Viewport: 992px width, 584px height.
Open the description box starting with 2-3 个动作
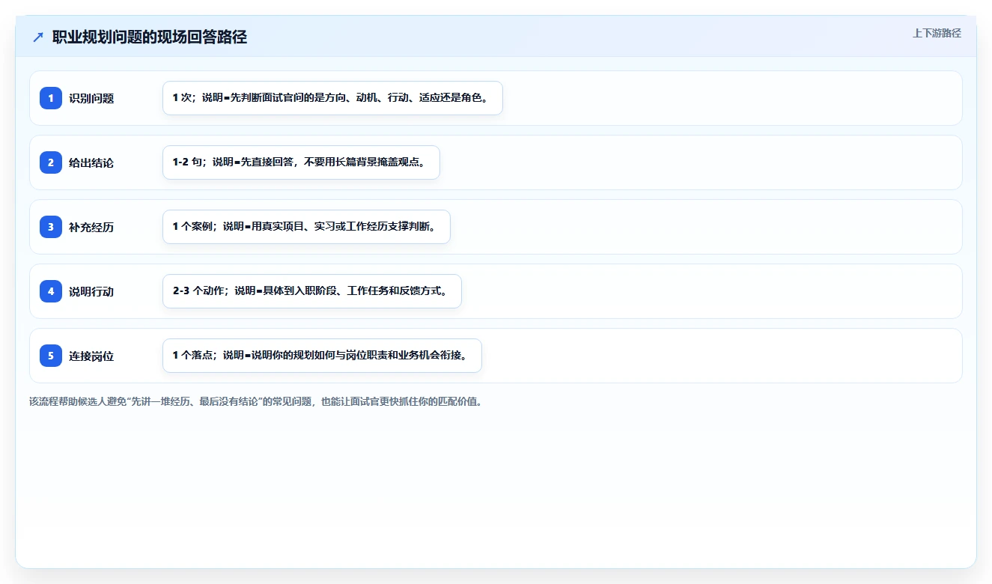click(312, 291)
